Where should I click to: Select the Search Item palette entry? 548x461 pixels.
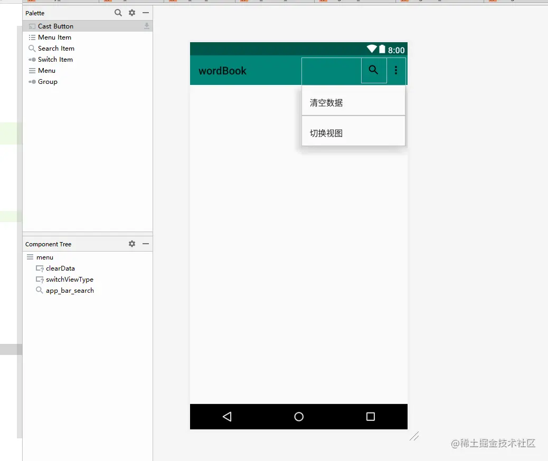[x=55, y=48]
